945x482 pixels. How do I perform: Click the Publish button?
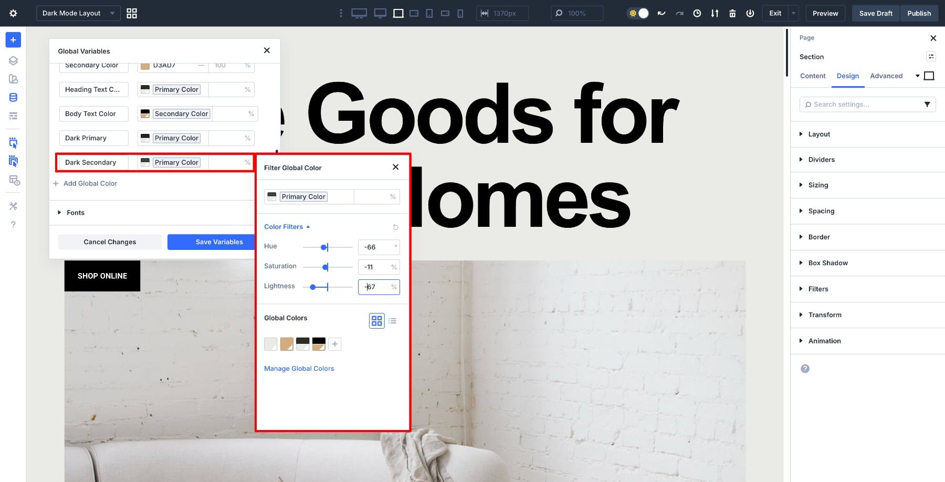click(919, 13)
